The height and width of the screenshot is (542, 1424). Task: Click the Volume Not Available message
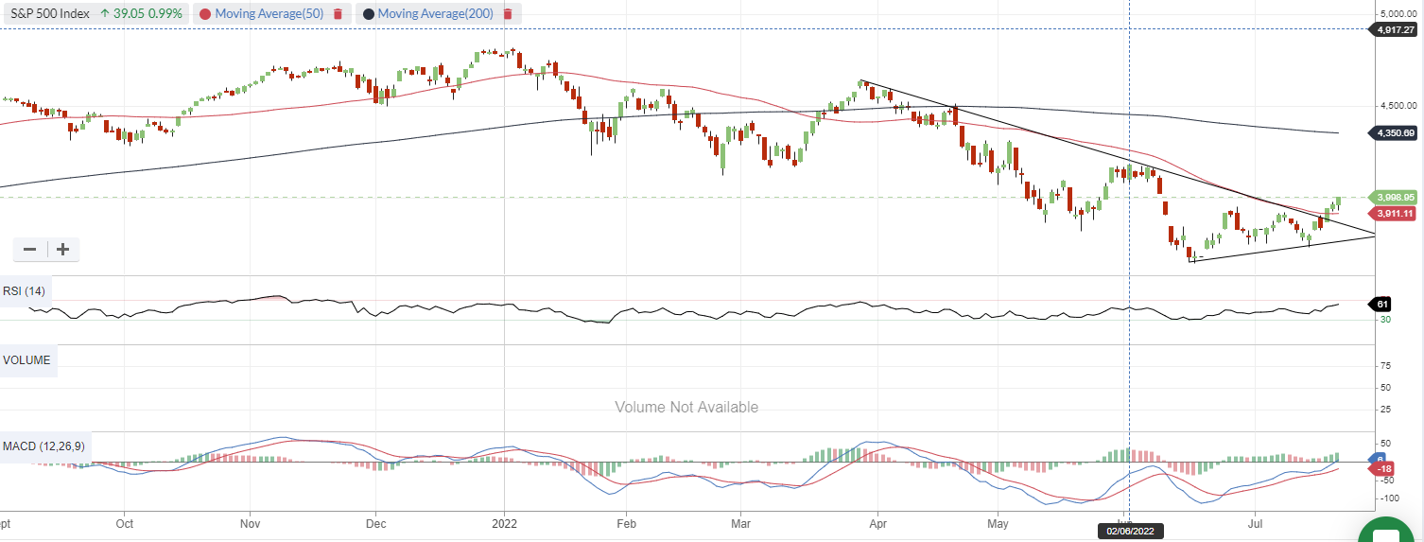pos(686,408)
